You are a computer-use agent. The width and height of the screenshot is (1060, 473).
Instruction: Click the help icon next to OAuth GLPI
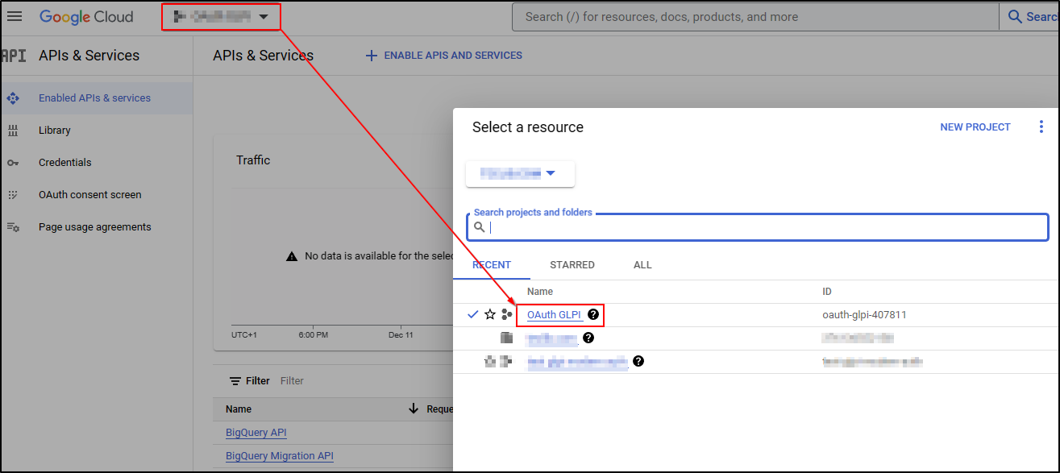coord(593,314)
